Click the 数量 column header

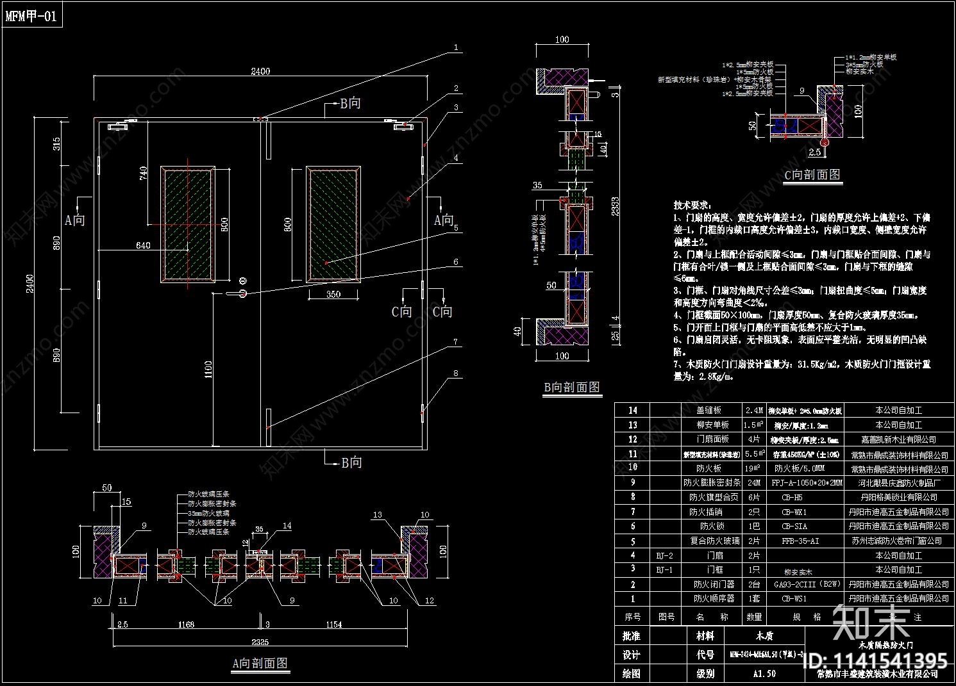753,616
